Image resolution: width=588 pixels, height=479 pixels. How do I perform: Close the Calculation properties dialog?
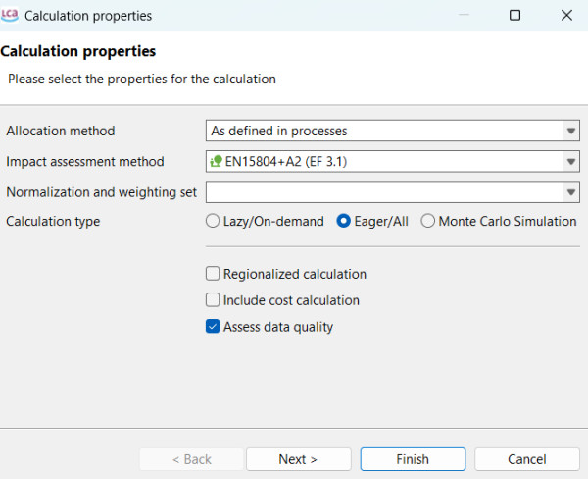click(x=567, y=16)
